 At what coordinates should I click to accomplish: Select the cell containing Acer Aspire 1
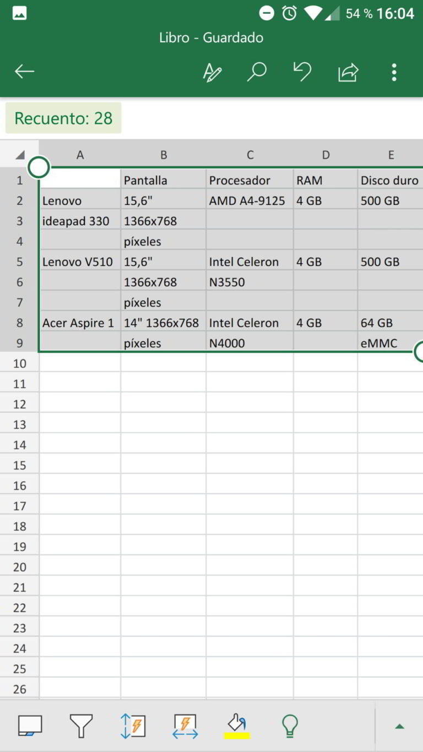[x=80, y=323]
